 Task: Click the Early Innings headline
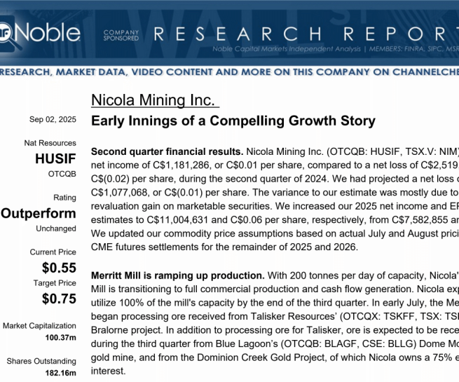233,121
